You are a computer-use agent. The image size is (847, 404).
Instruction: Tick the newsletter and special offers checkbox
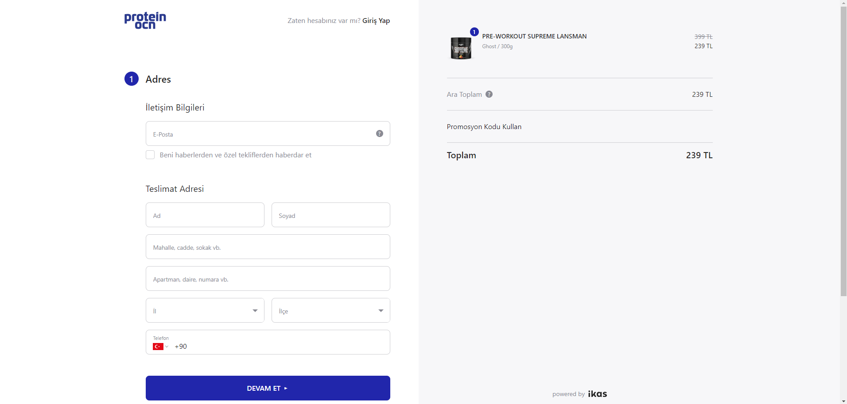point(150,155)
